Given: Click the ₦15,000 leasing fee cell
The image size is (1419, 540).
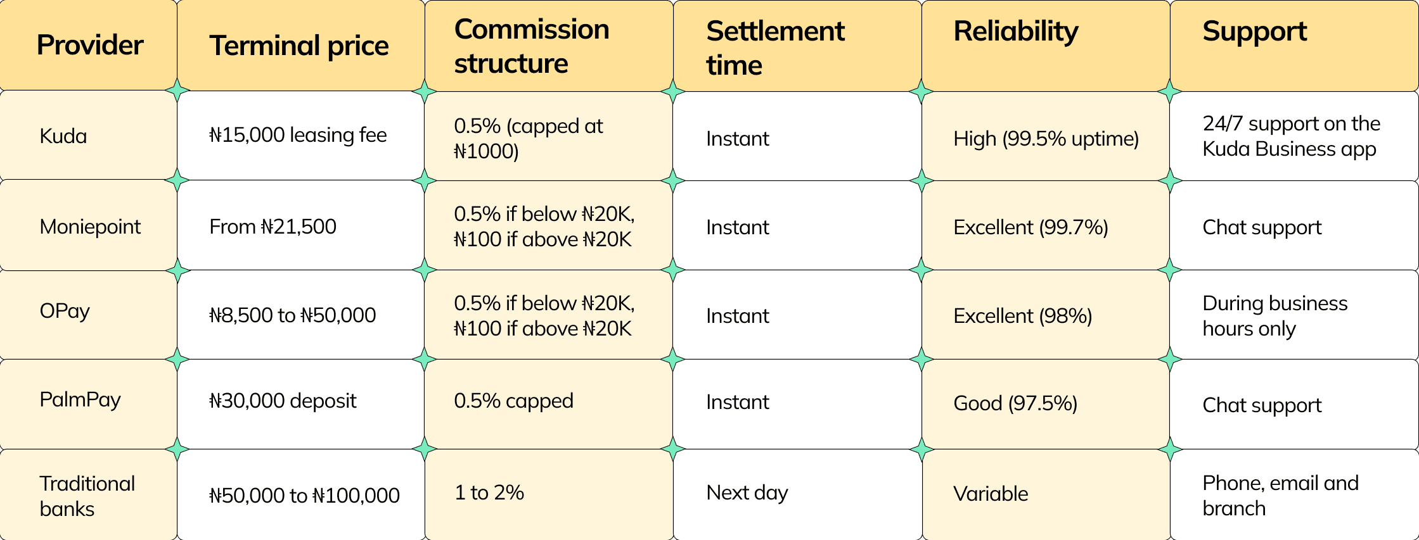Looking at the screenshot, I should (298, 135).
